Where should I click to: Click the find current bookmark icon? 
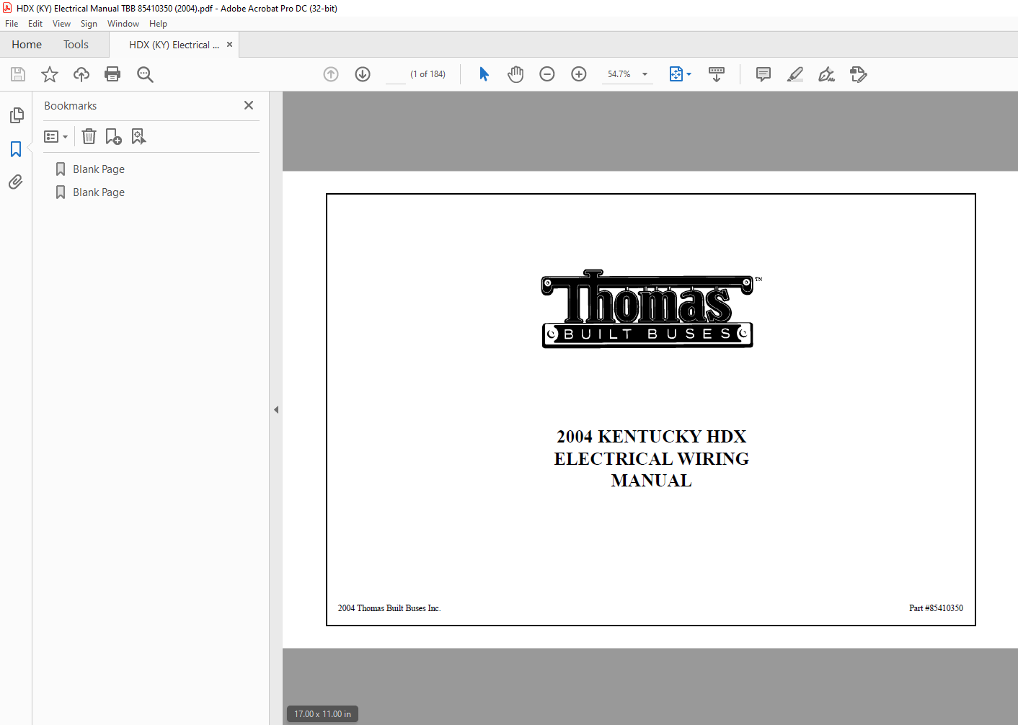tap(138, 136)
